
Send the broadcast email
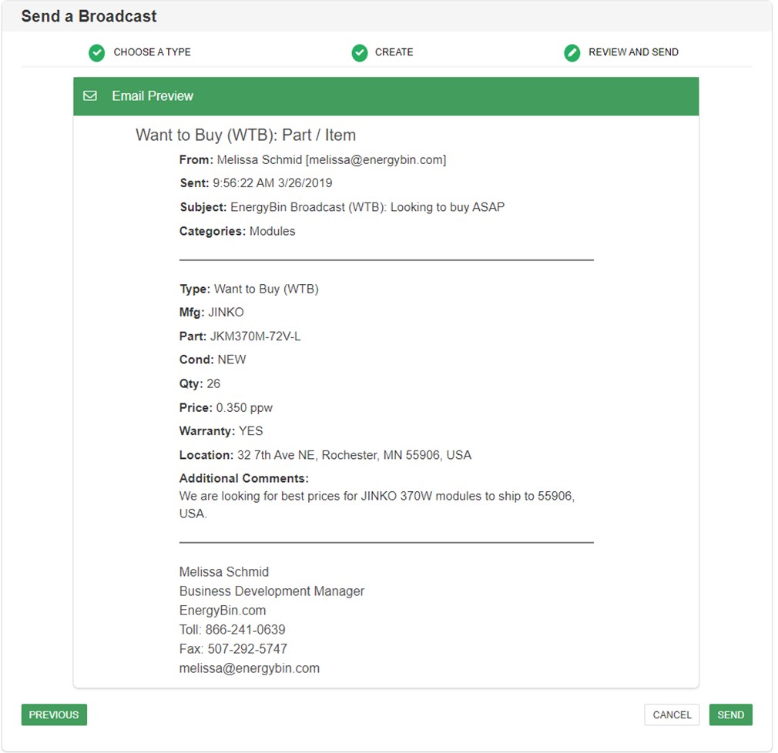tap(730, 715)
